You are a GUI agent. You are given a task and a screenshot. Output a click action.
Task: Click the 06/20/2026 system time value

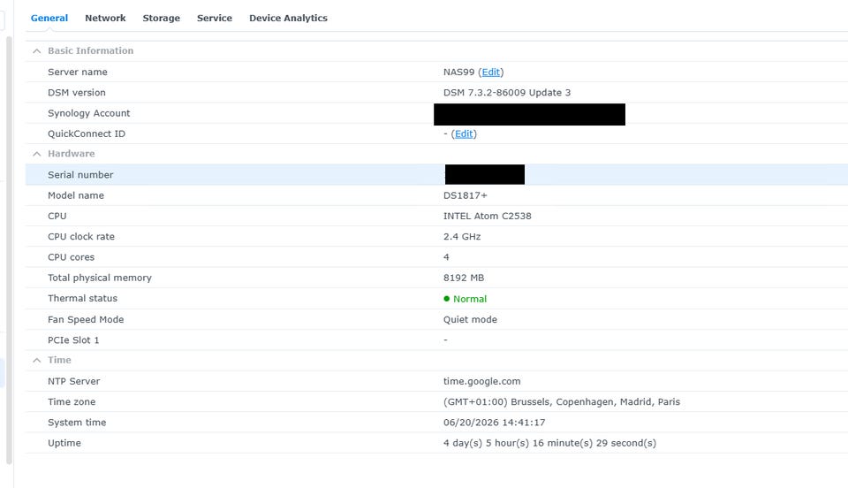point(495,422)
